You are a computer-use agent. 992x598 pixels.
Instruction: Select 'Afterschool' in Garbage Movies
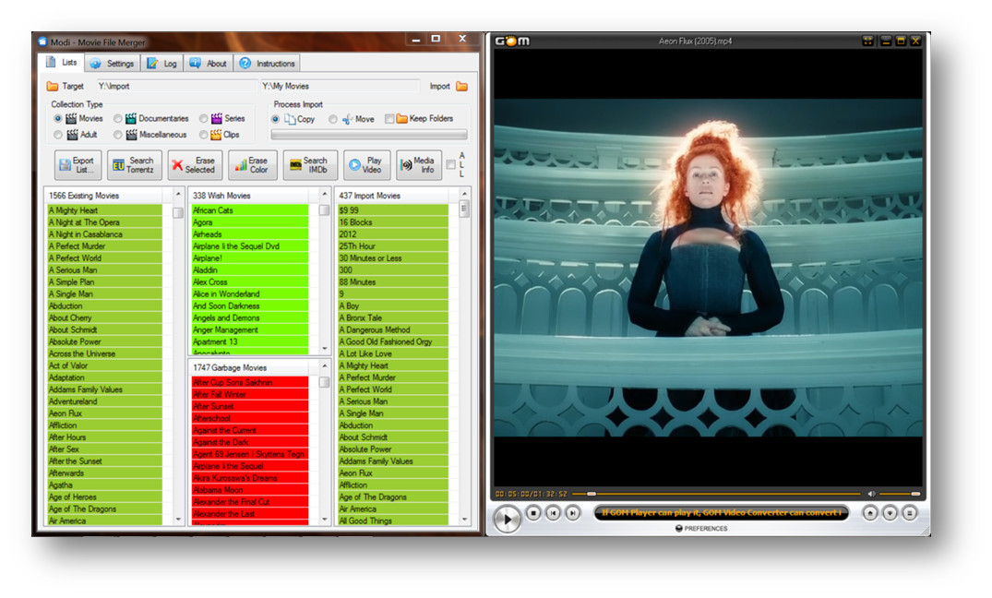(x=250, y=418)
